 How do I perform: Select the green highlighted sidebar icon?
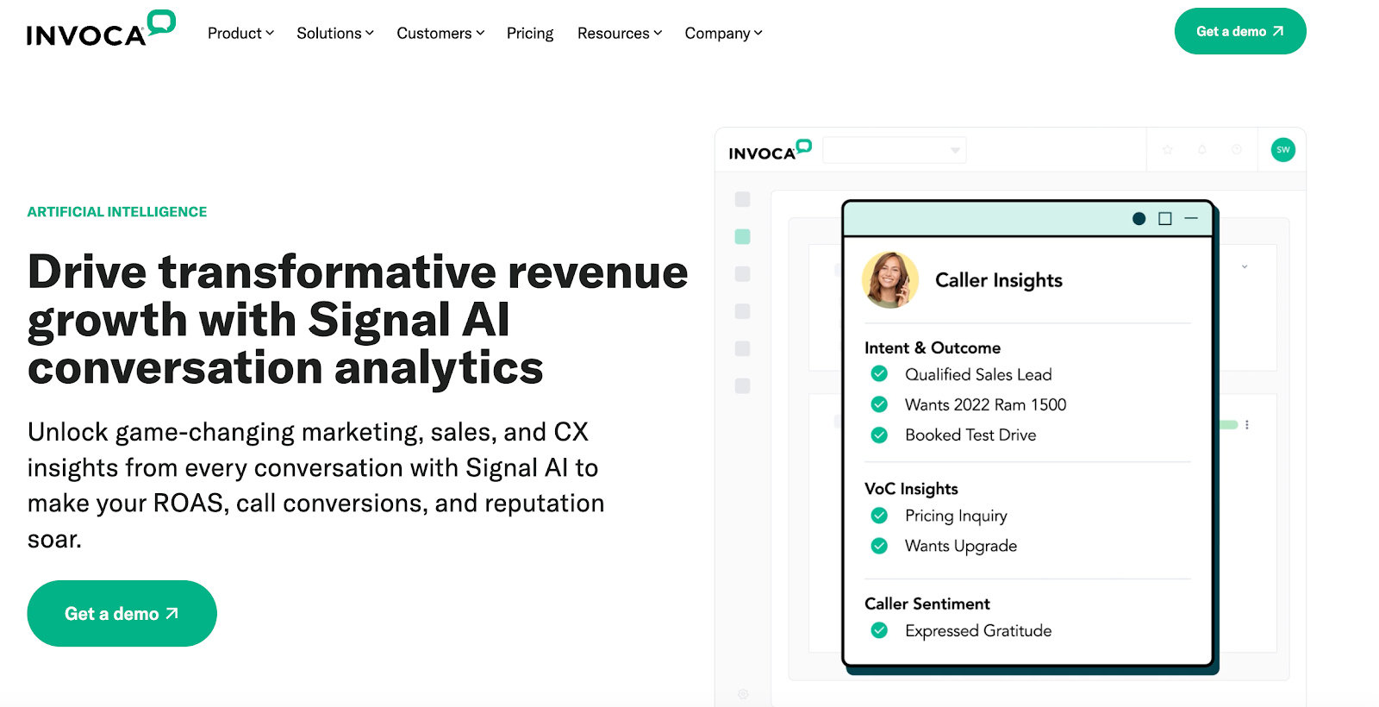click(742, 236)
